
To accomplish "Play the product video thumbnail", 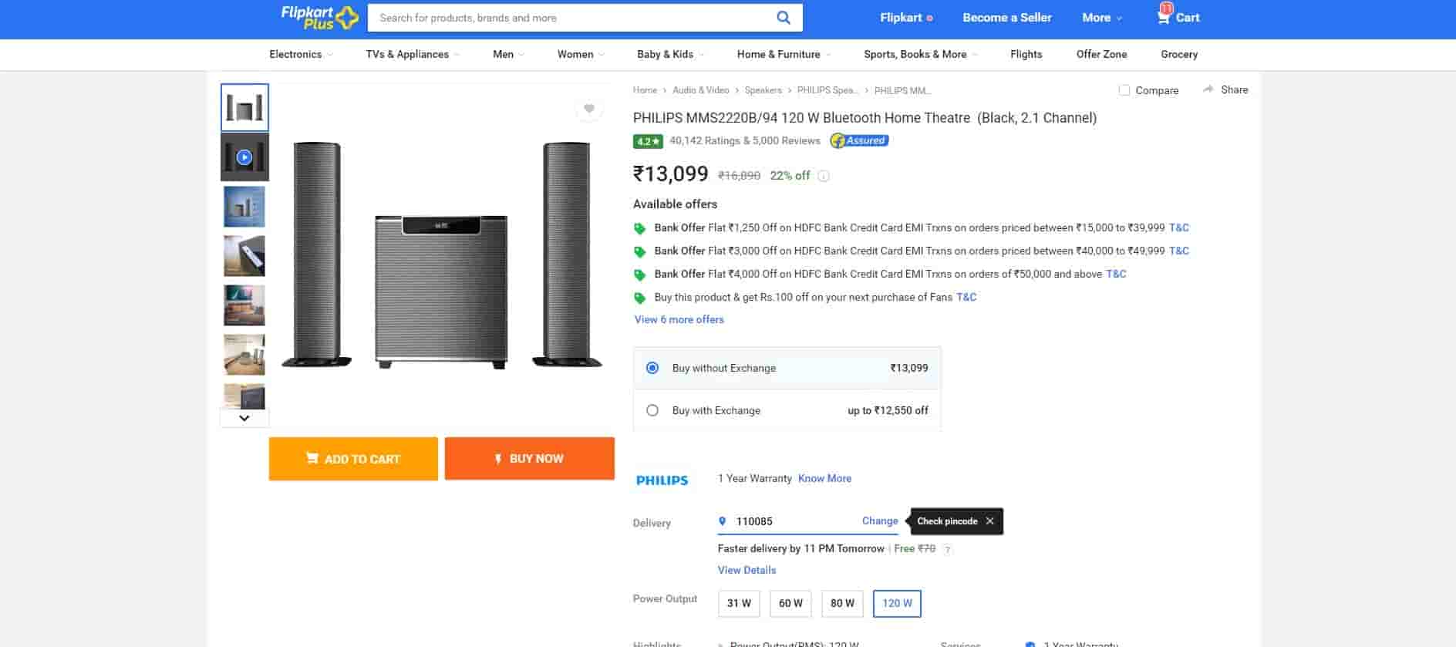I will click(x=244, y=157).
